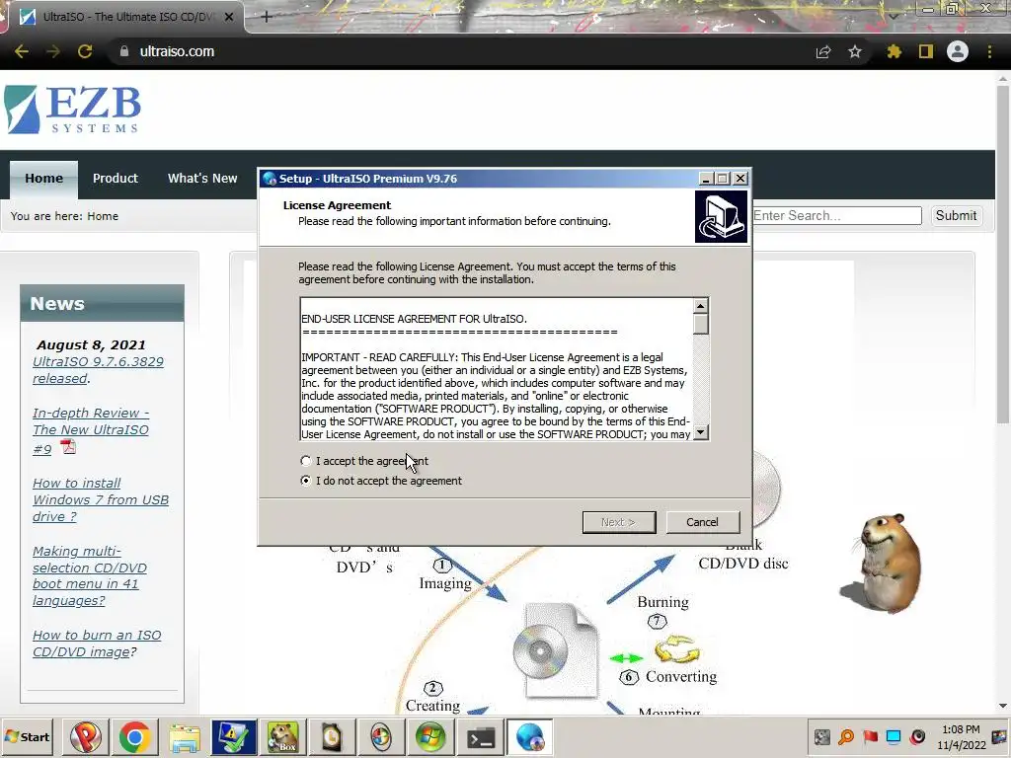
Task: Click the 'Burning' label in the diagram
Action: coord(662,602)
